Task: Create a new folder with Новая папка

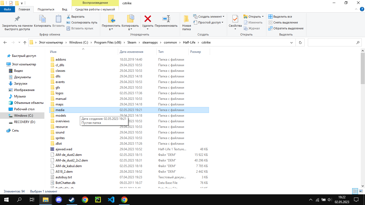Action: [187, 23]
